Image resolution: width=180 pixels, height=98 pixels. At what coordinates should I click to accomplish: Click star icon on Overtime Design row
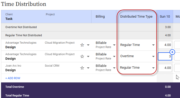pos(82,56)
